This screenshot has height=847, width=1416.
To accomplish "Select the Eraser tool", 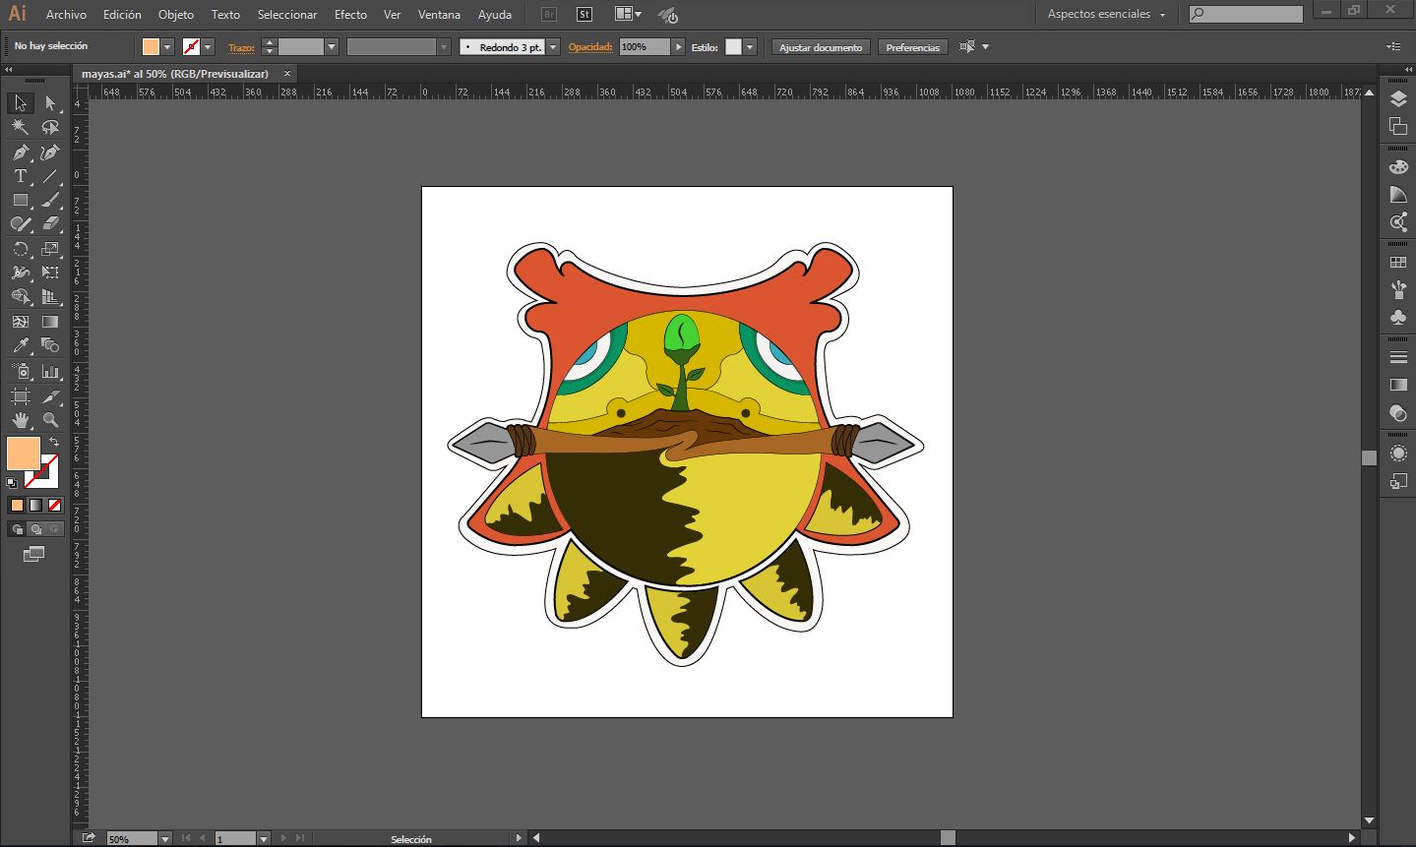I will 50,224.
